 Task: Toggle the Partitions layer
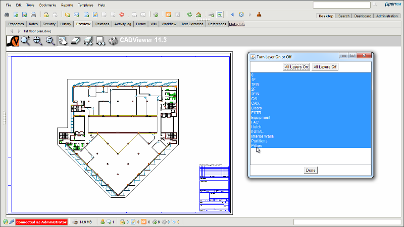[311, 141]
